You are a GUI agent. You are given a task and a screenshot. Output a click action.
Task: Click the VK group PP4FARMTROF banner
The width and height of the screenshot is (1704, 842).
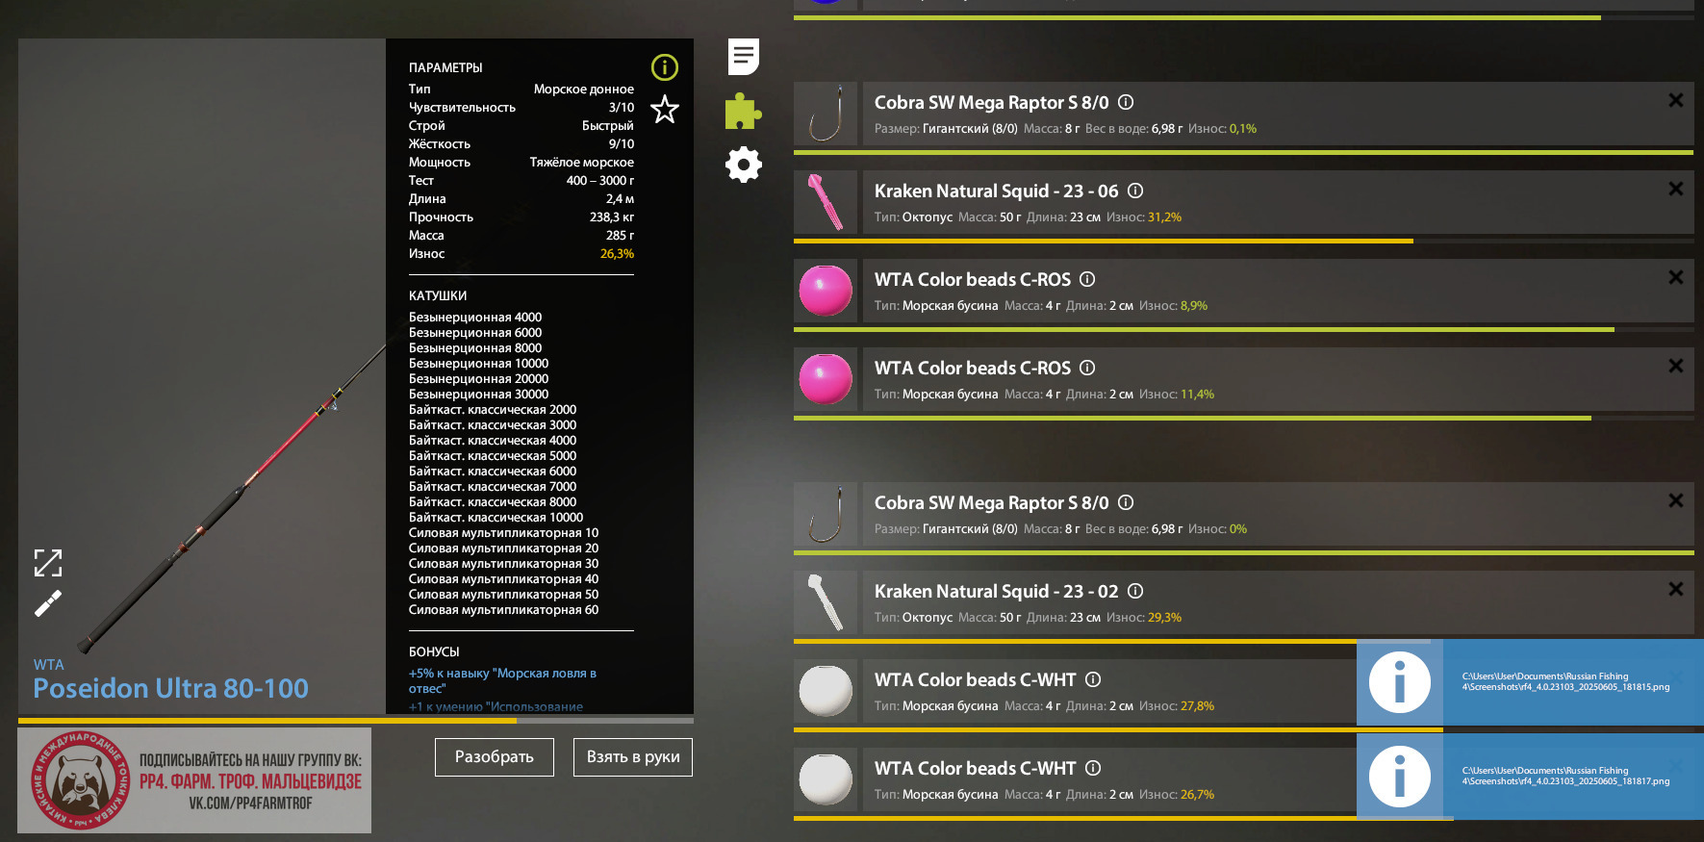194,780
